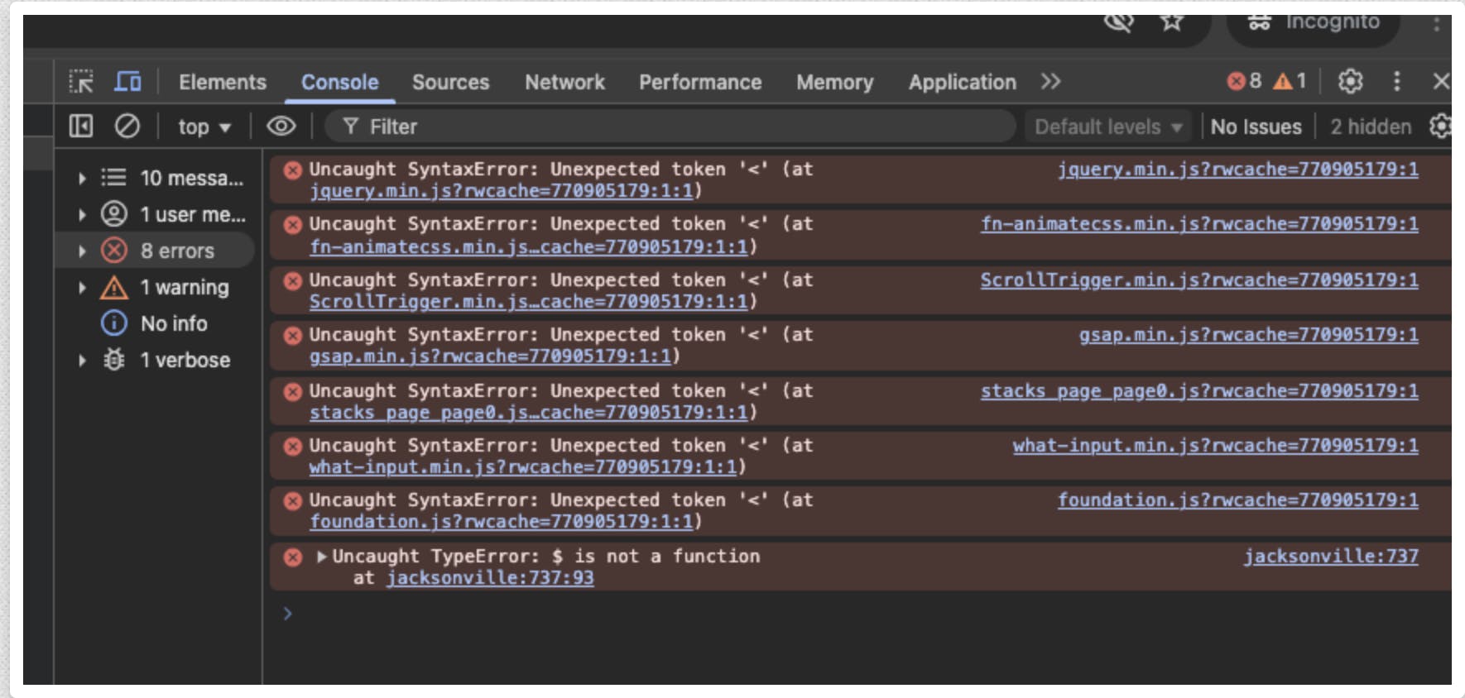Open the Default levels dropdown
The image size is (1465, 698).
point(1108,127)
